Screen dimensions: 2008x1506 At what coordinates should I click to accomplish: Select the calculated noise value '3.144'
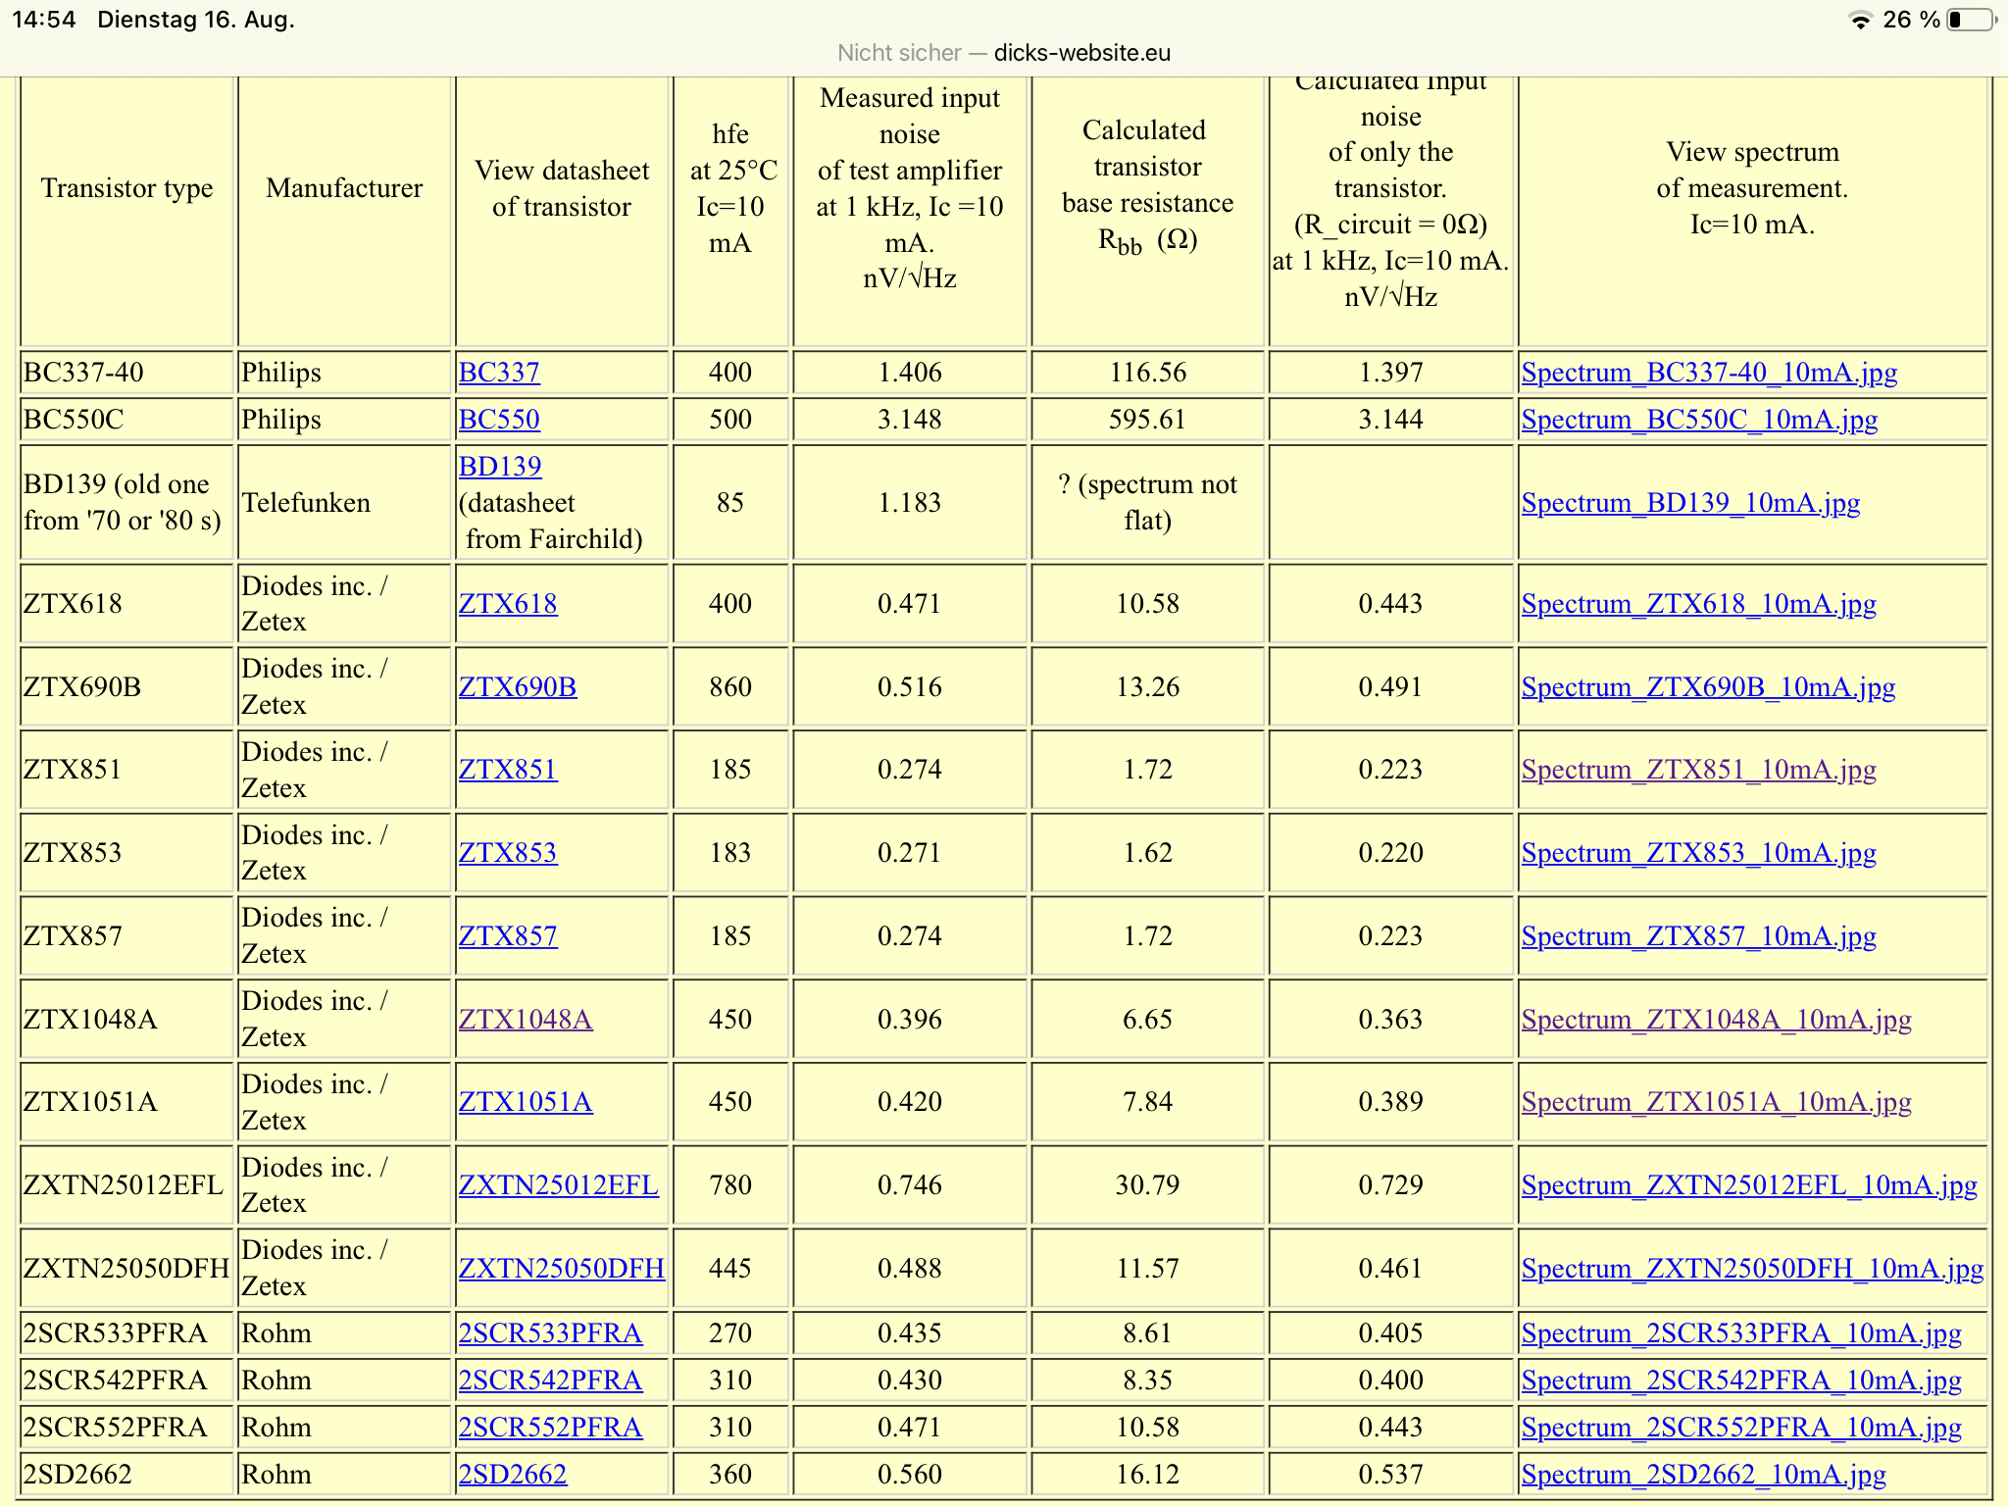point(1390,420)
